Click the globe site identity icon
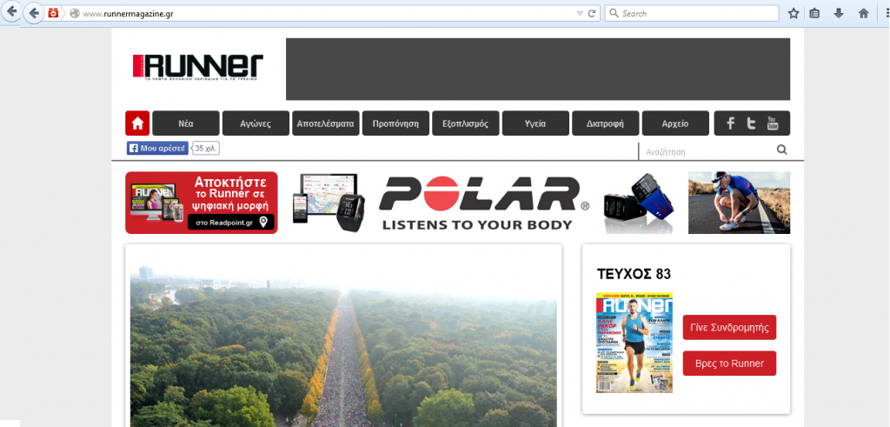 coord(74,13)
